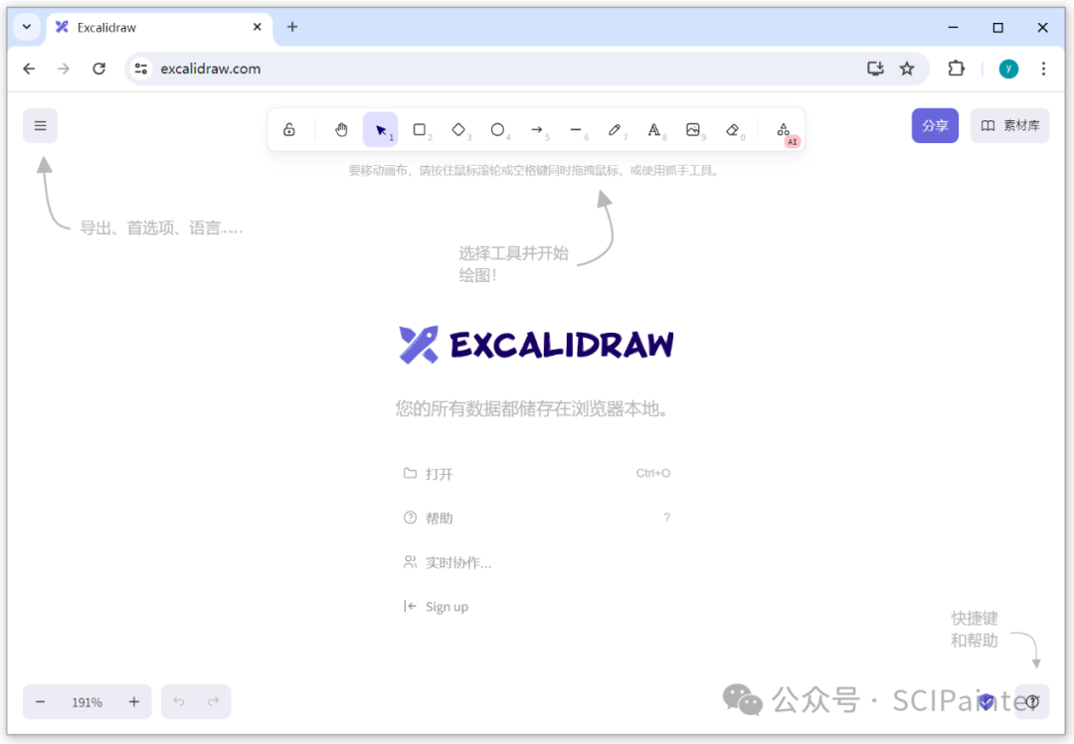Open the Chrome three-dot menu
The width and height of the screenshot is (1074, 744).
point(1043,69)
